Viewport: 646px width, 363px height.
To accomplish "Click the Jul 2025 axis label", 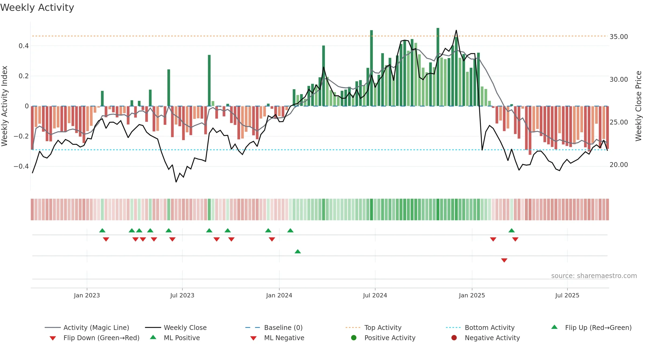I will pos(567,295).
